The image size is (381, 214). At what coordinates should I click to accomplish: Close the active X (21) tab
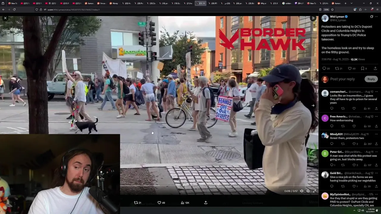click(x=204, y=3)
